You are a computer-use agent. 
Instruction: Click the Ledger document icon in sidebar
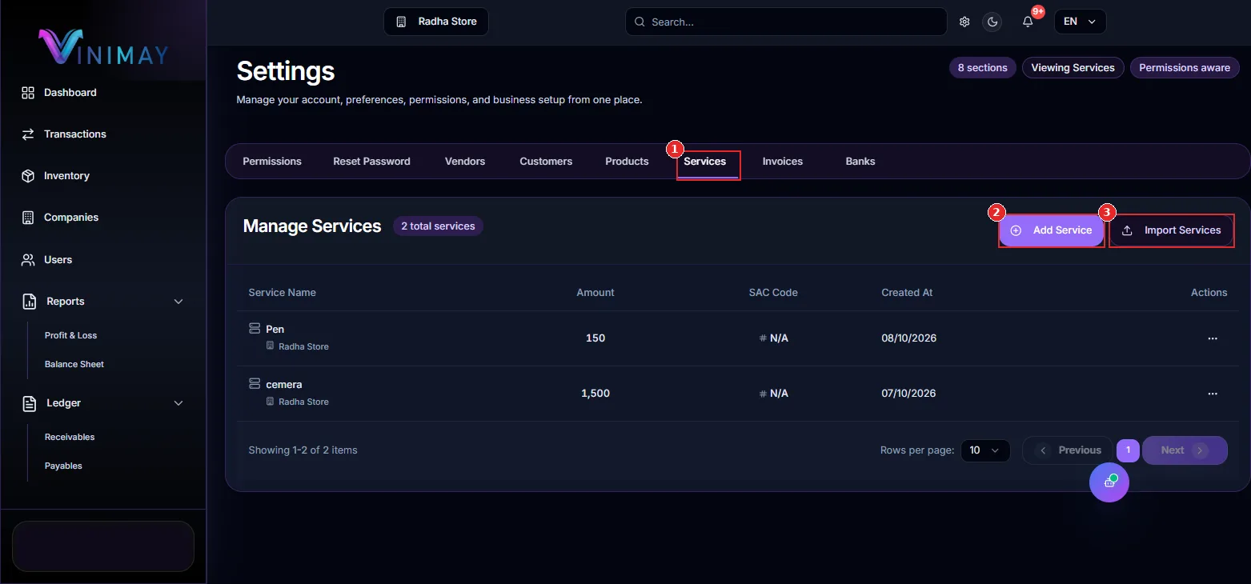point(30,403)
